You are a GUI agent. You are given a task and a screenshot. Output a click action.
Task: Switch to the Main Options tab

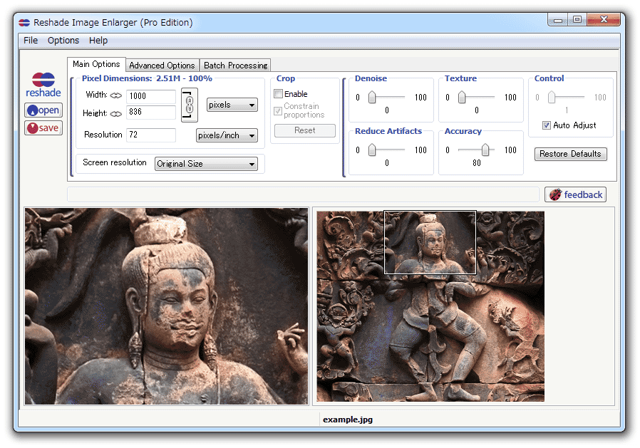click(x=96, y=64)
